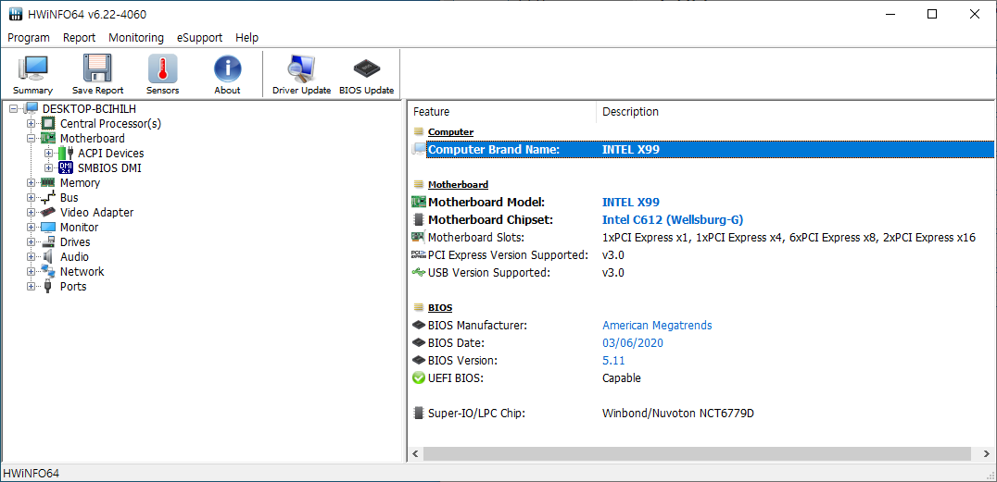Click the BIOS Version 5.11 value
The image size is (997, 482).
pyautogui.click(x=613, y=361)
